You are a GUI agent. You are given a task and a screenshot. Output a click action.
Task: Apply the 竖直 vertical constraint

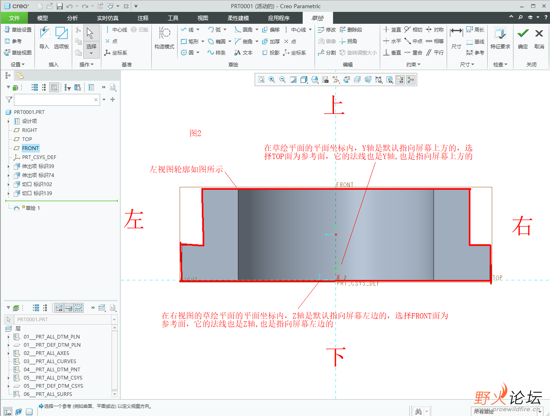coord(392,30)
